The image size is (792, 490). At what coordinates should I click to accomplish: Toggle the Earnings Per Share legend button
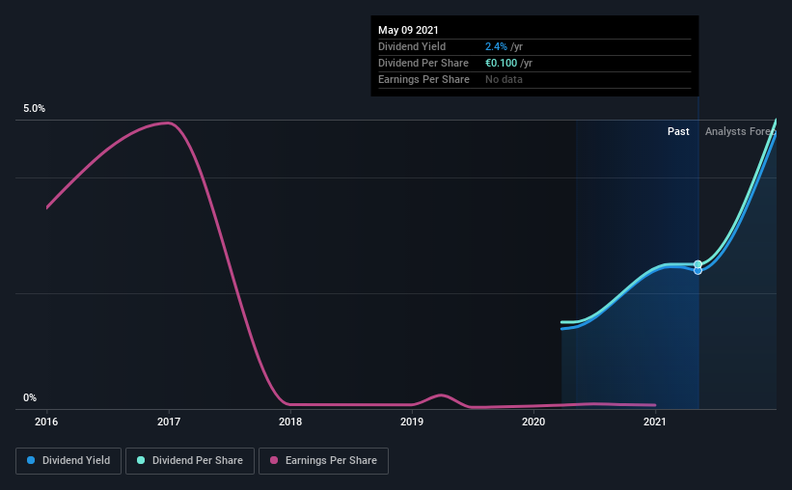coord(323,461)
